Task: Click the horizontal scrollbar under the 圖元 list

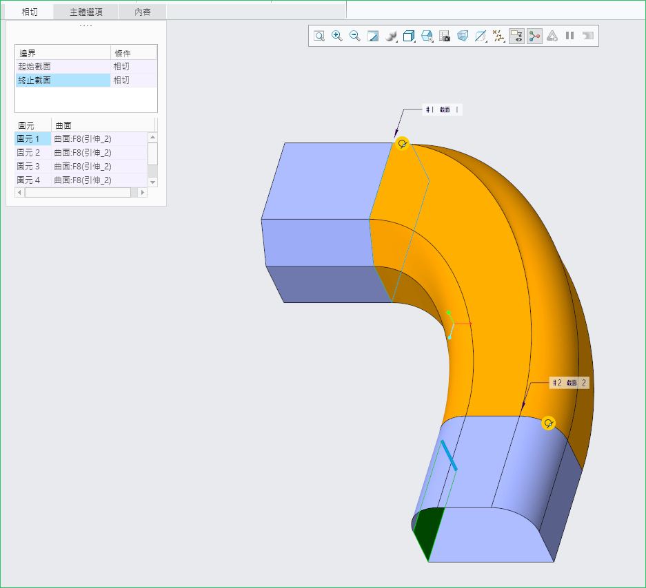Action: pyautogui.click(x=77, y=193)
